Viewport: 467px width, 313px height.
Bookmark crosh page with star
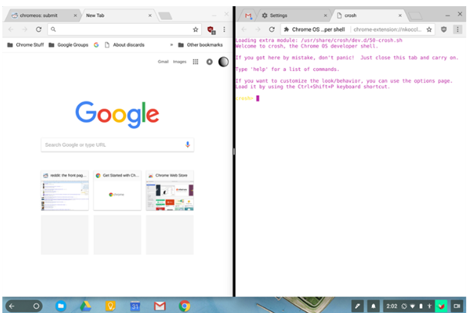pos(429,29)
